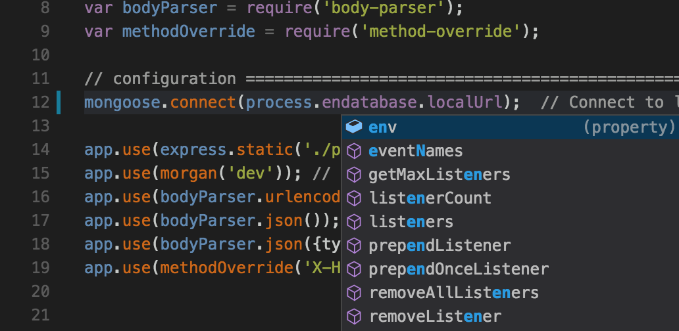Click line number 12 in the gutter

click(x=40, y=102)
